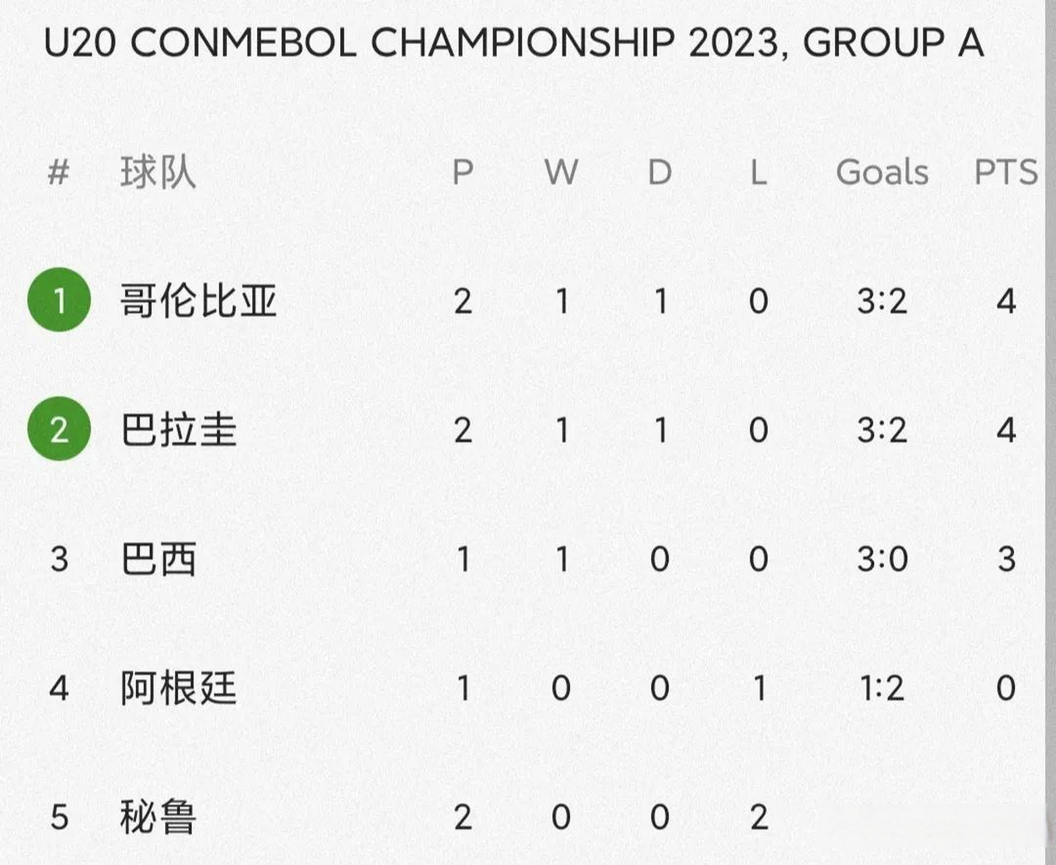Sort by the W column header
The image size is (1056, 865).
tap(561, 172)
